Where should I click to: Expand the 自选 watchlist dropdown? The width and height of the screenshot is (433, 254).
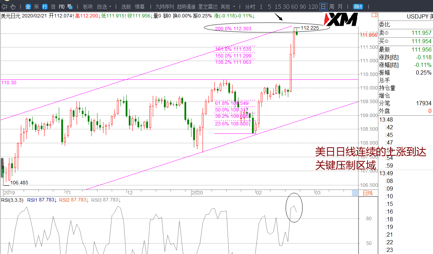click(104, 6)
